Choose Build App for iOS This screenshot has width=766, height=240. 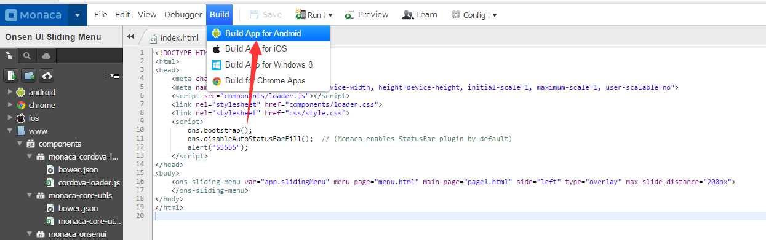(268, 48)
